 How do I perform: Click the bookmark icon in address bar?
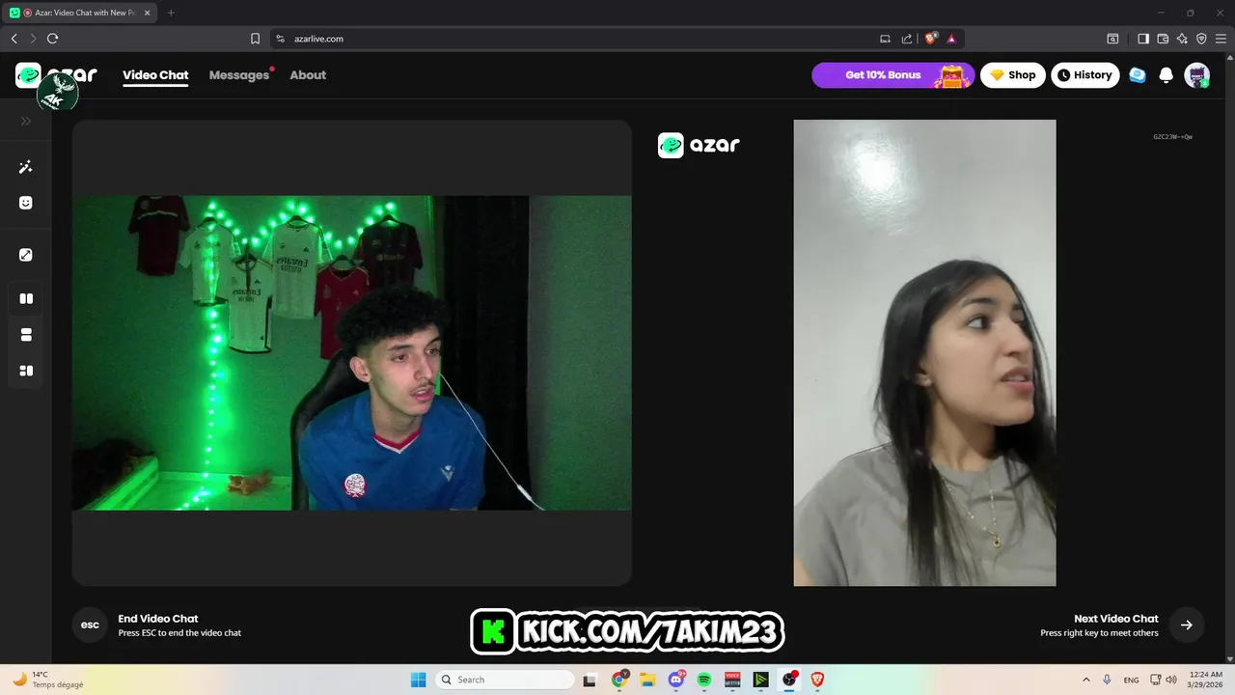(255, 39)
